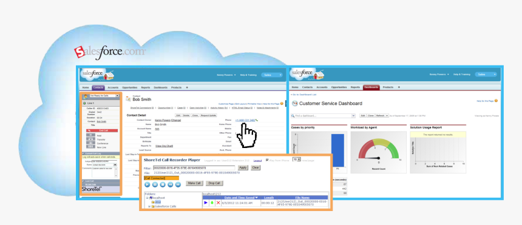Open Kenny Powers user menu in contacts window
Screen dimensions: 522x225
[x=226, y=75]
